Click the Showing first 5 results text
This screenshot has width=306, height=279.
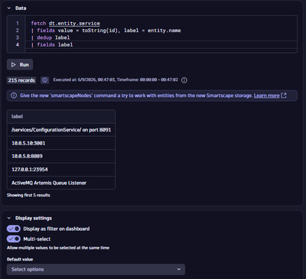[x=28, y=195]
